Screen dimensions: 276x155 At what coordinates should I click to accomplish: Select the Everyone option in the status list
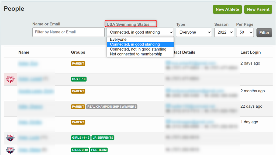pos(140,40)
